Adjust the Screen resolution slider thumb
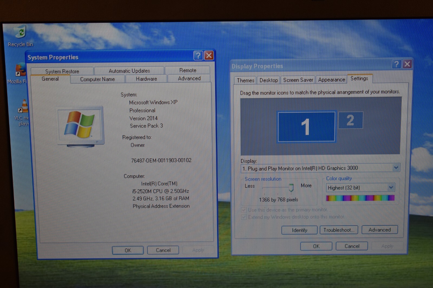 tap(291, 188)
